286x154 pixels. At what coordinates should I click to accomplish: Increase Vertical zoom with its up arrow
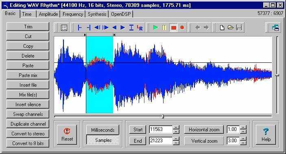tap(243, 139)
